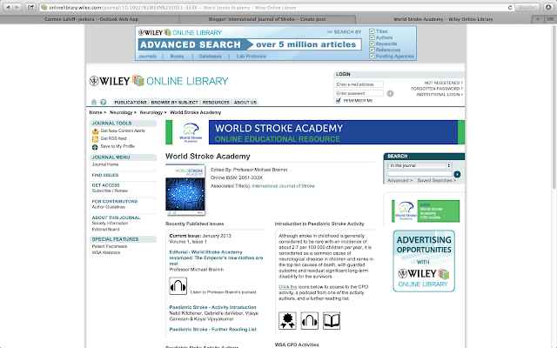
Task: Click the journal cover thumbnail
Action: 185,190
